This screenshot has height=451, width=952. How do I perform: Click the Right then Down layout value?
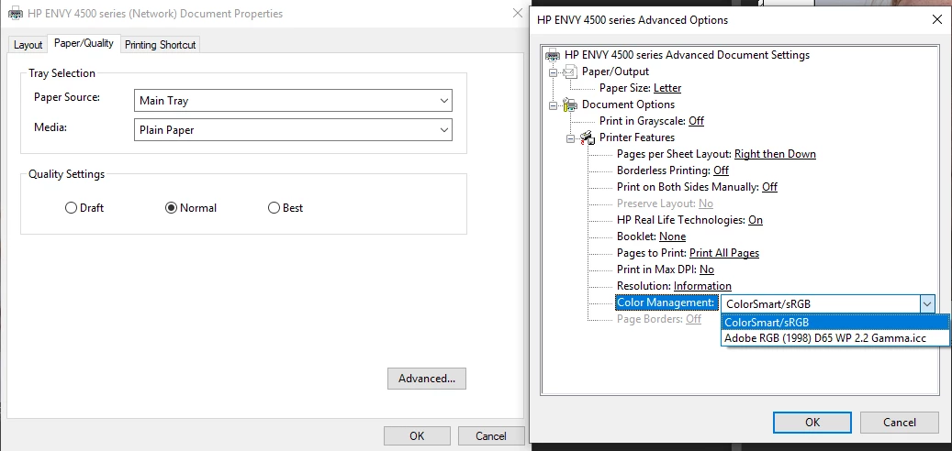pyautogui.click(x=776, y=154)
